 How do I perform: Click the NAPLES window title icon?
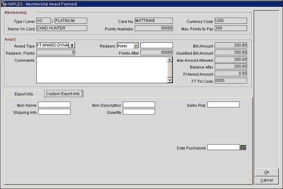(x=4, y=4)
